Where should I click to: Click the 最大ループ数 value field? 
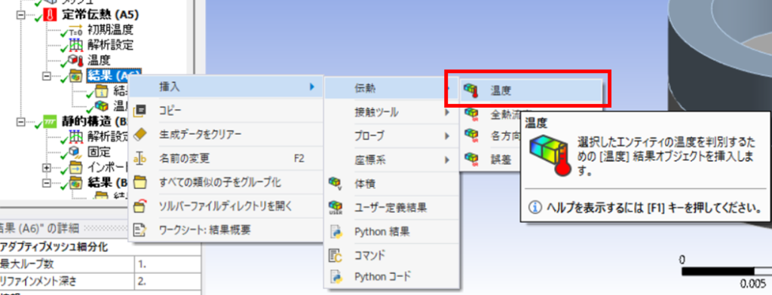click(x=167, y=264)
